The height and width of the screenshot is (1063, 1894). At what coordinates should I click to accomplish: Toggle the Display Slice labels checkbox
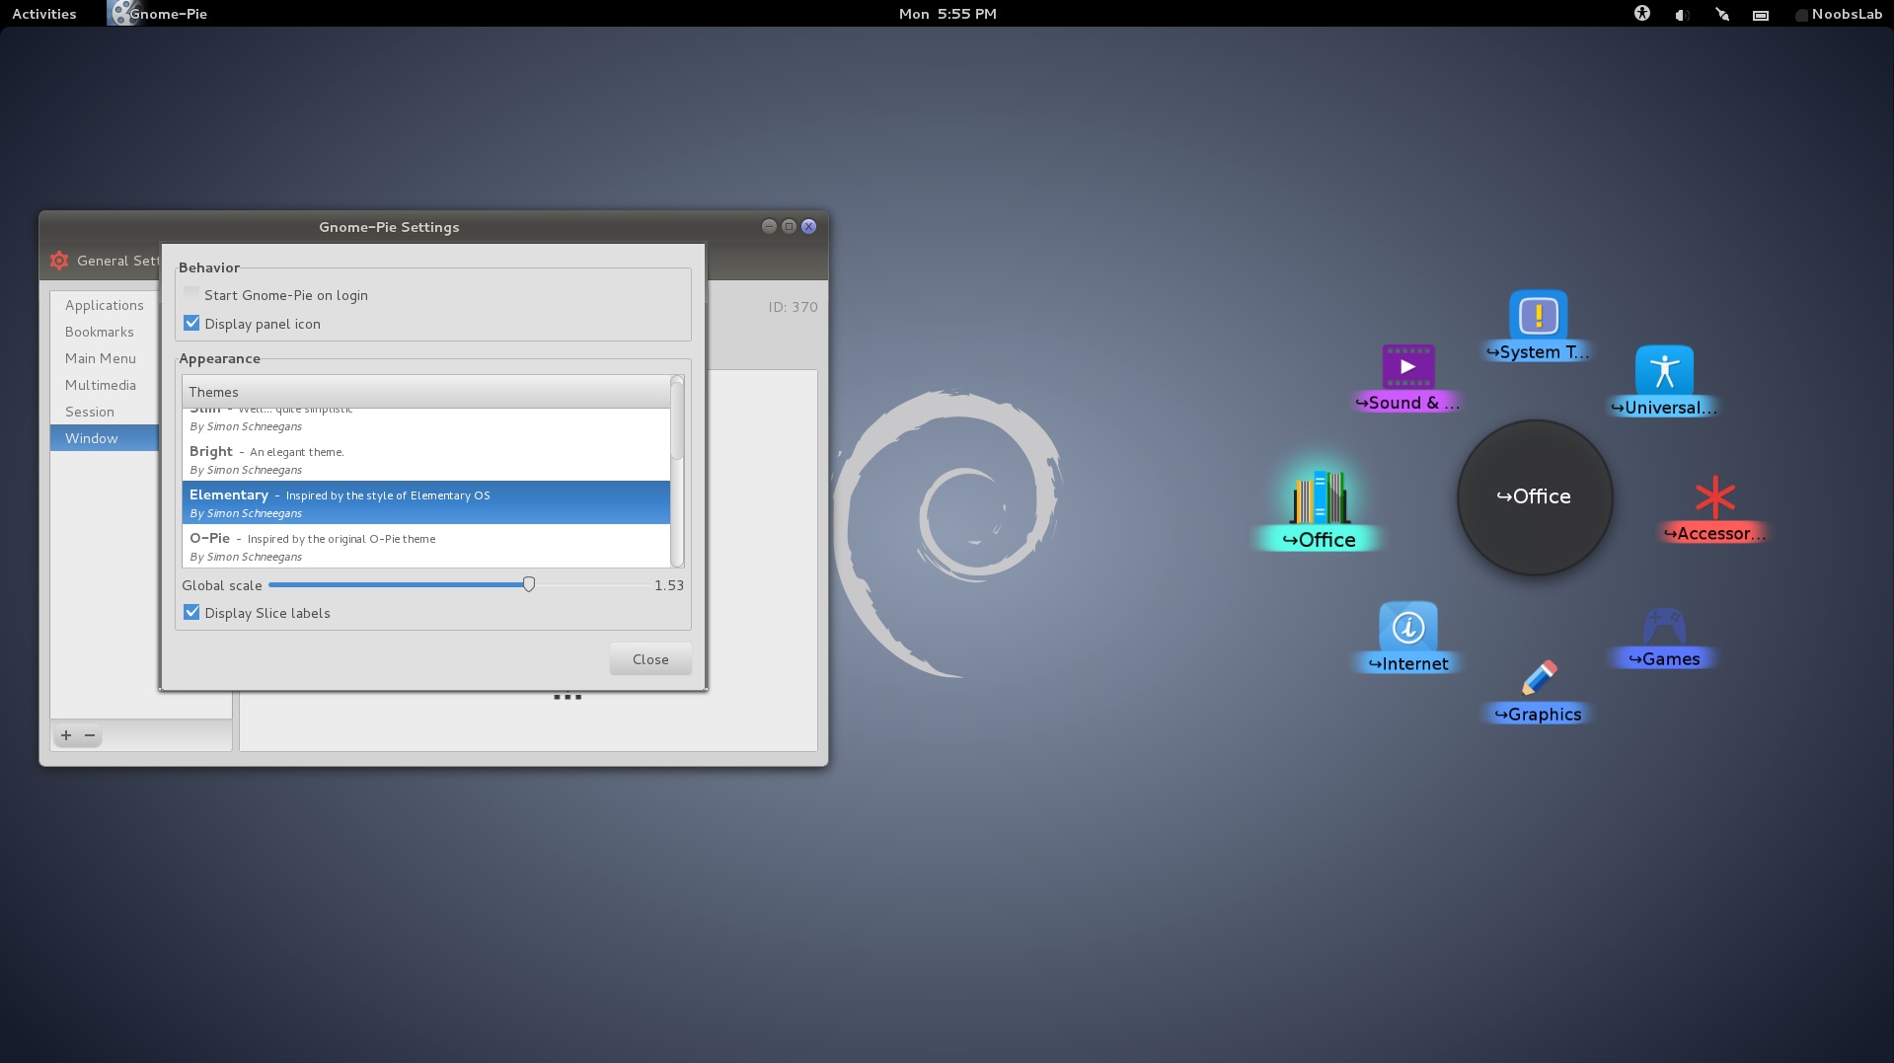click(191, 612)
